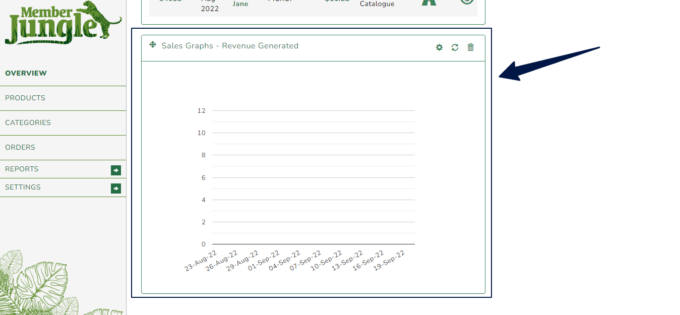Viewport: 680px width, 315px height.
Task: Click the 10-Sep-22 axis label
Action: (327, 261)
